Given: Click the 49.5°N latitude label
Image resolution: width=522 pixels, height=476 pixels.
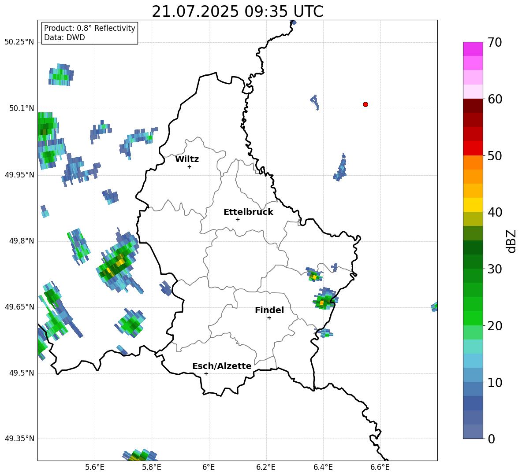Looking at the screenshot, I should pos(22,373).
